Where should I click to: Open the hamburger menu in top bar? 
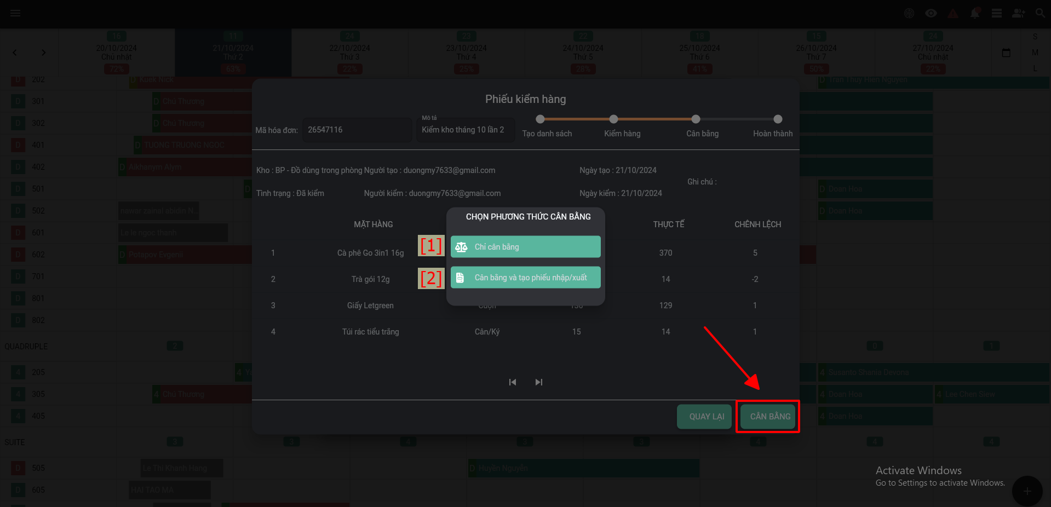click(x=15, y=13)
